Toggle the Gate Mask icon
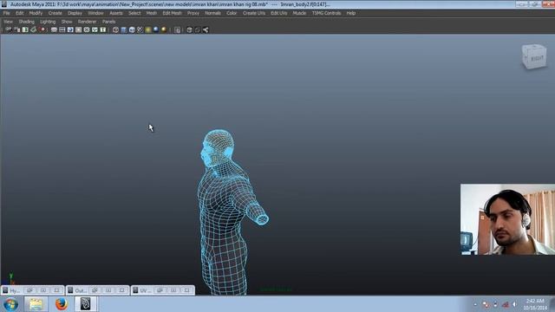This screenshot has width=555, height=312. pos(79,29)
